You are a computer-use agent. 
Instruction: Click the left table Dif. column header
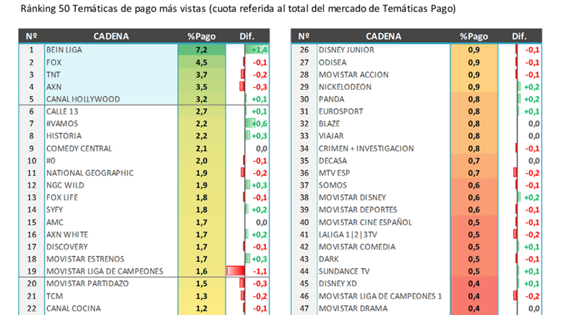(x=247, y=36)
